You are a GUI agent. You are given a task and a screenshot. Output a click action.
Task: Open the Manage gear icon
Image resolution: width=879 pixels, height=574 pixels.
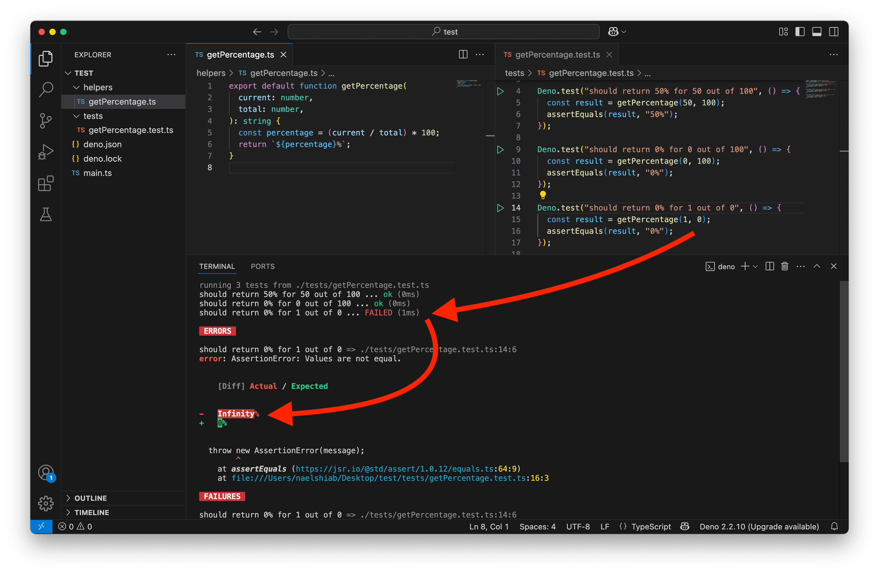coord(45,503)
